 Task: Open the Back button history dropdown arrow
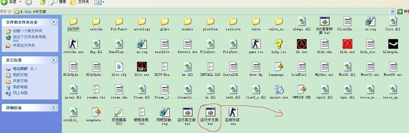pos(20,2)
